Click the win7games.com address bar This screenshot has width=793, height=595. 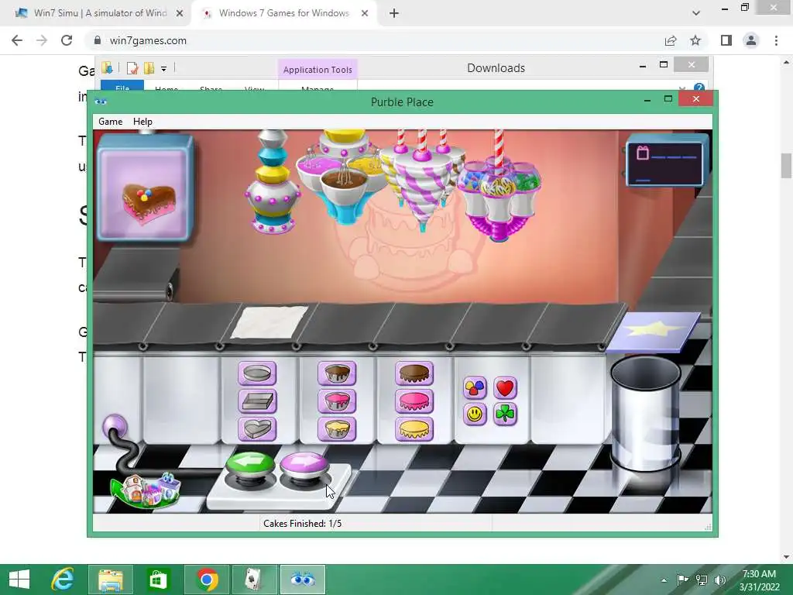coord(374,40)
